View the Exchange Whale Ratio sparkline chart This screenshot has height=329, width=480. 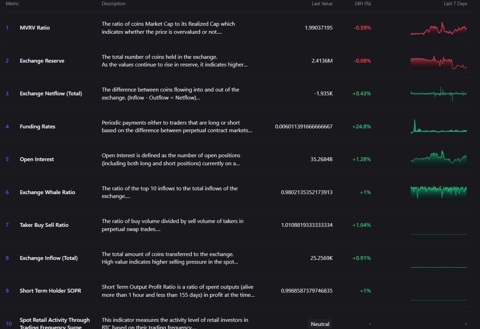tap(439, 192)
